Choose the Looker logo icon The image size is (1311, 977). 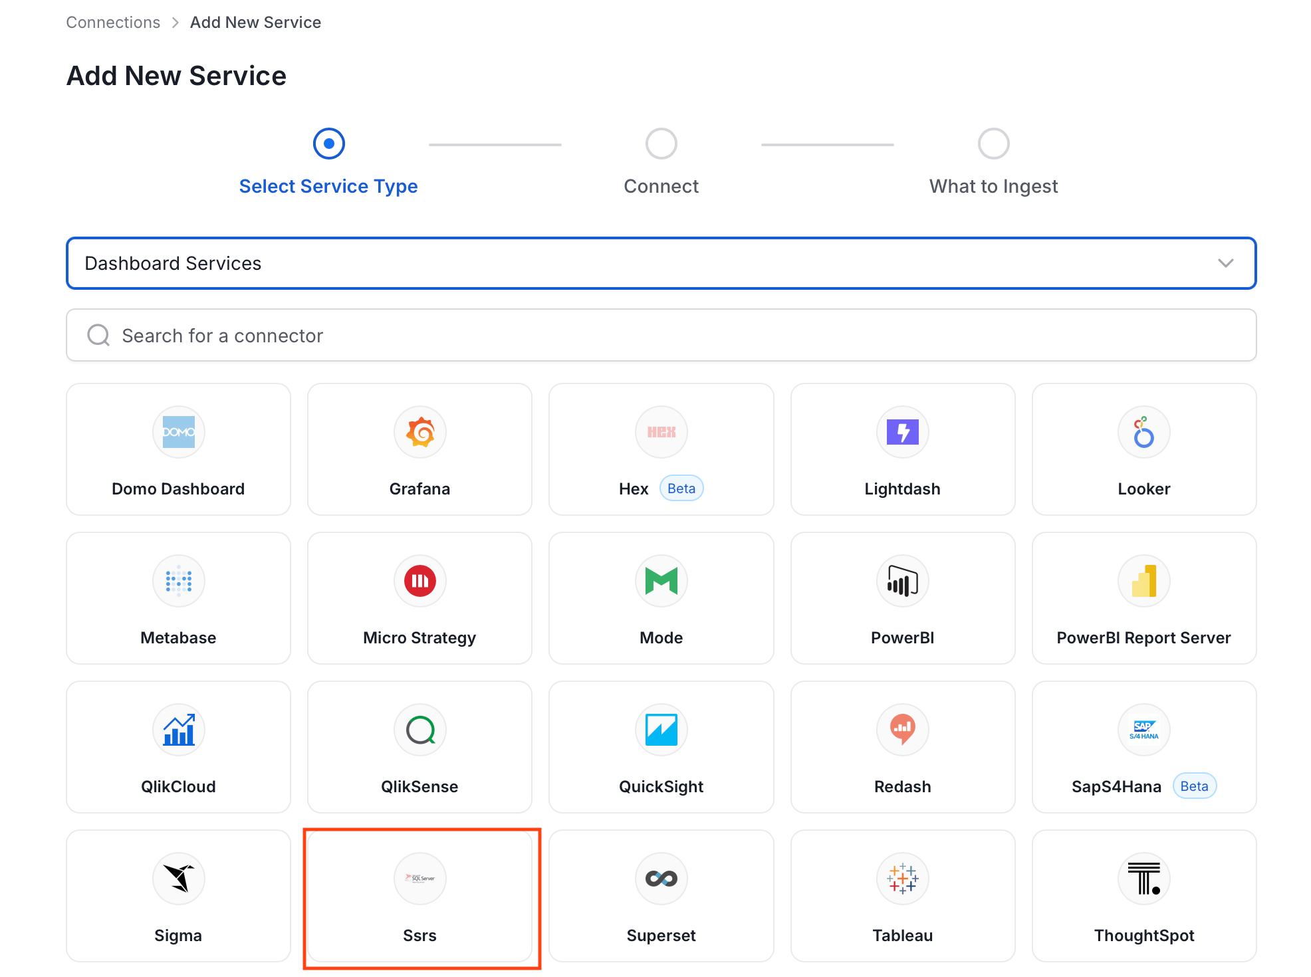pos(1144,432)
